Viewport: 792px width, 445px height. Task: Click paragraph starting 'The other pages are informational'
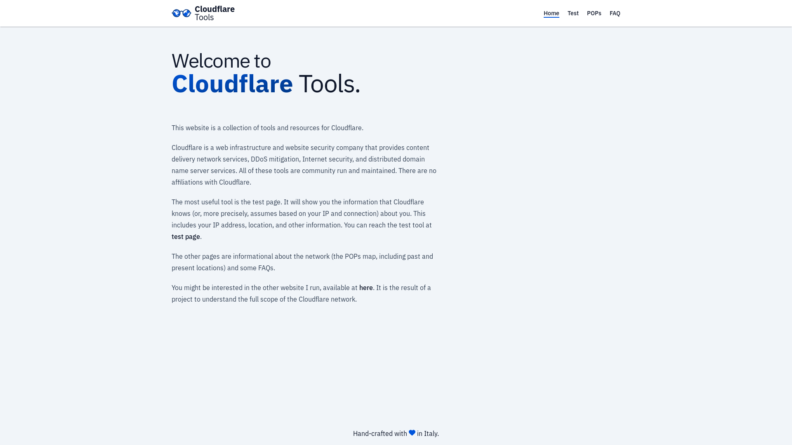302,262
